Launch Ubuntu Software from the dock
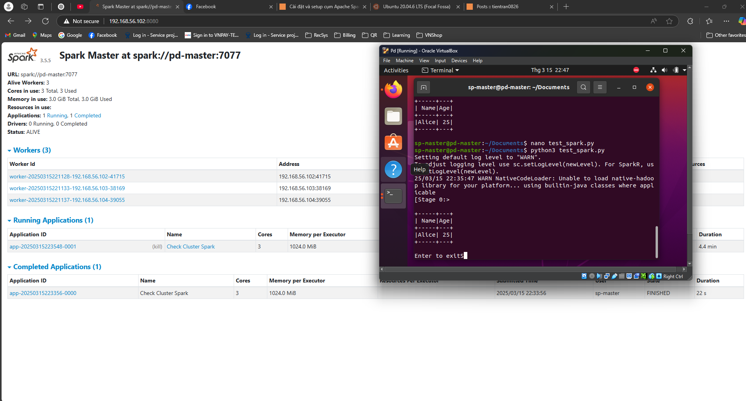746x401 pixels. [393, 142]
